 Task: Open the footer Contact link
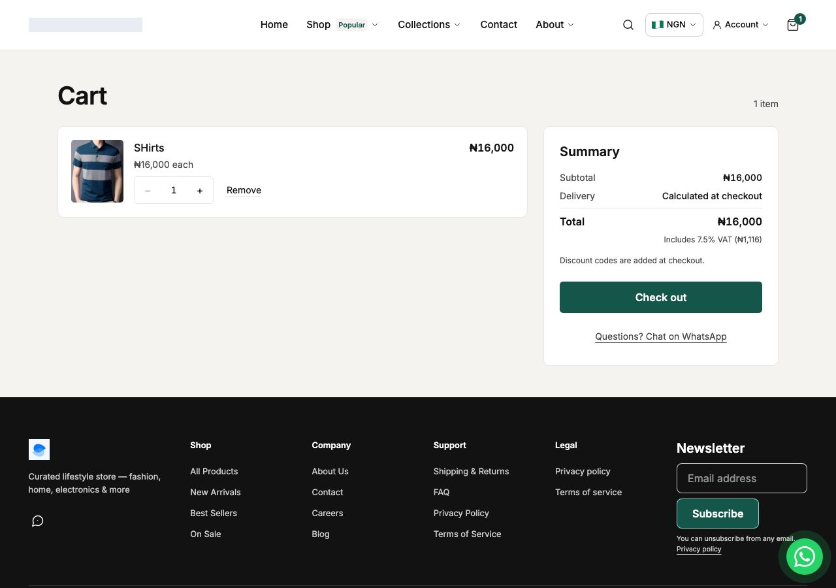tap(327, 492)
